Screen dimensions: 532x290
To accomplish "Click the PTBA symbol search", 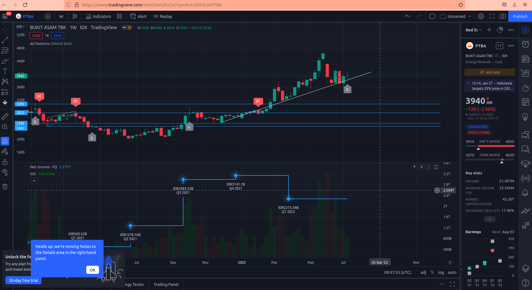I will point(25,16).
